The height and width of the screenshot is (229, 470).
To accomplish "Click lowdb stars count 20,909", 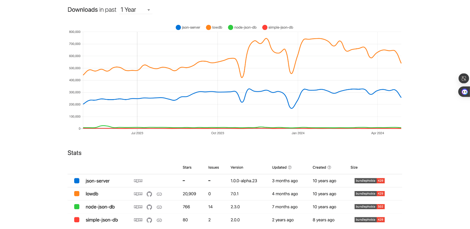I will click(189, 194).
